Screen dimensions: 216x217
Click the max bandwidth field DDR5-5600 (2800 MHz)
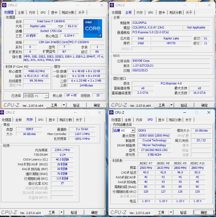[154, 136]
